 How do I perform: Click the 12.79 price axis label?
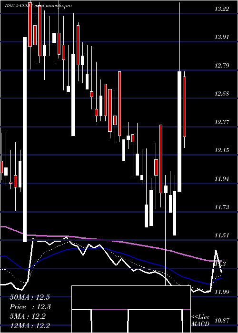coord(222,66)
